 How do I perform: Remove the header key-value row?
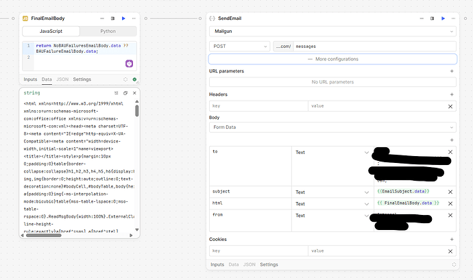click(450, 106)
